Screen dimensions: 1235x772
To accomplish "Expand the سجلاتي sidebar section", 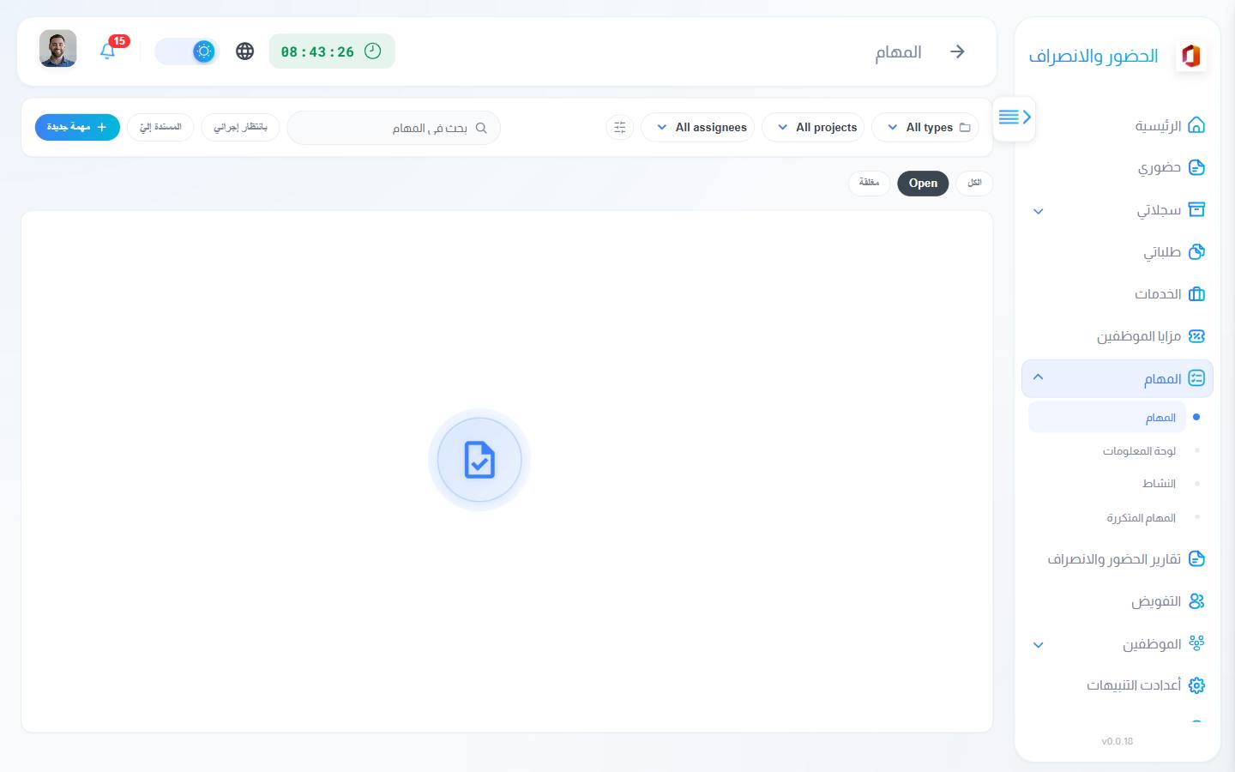I will click(x=1038, y=211).
